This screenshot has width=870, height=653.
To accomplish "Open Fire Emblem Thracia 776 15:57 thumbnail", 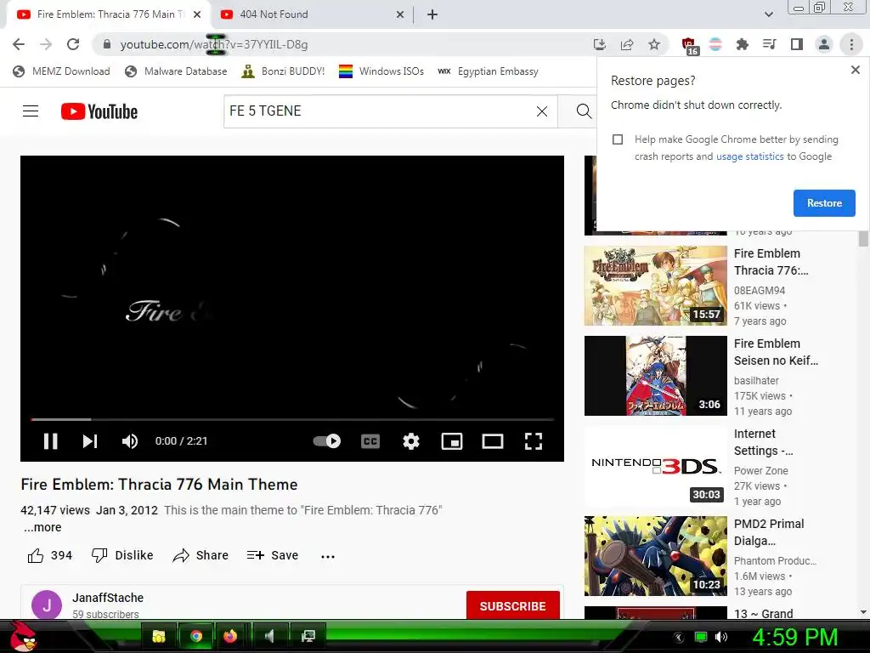I will pos(655,286).
